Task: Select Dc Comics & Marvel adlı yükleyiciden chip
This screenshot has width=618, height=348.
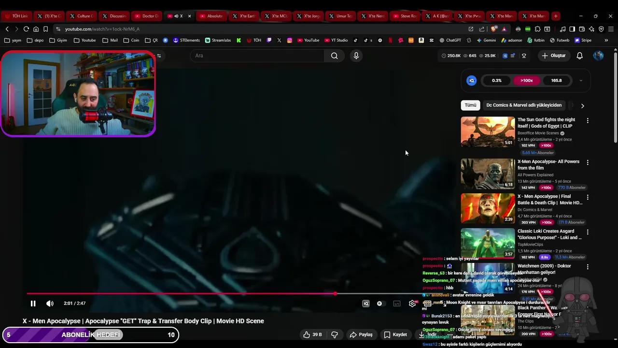Action: [x=524, y=105]
